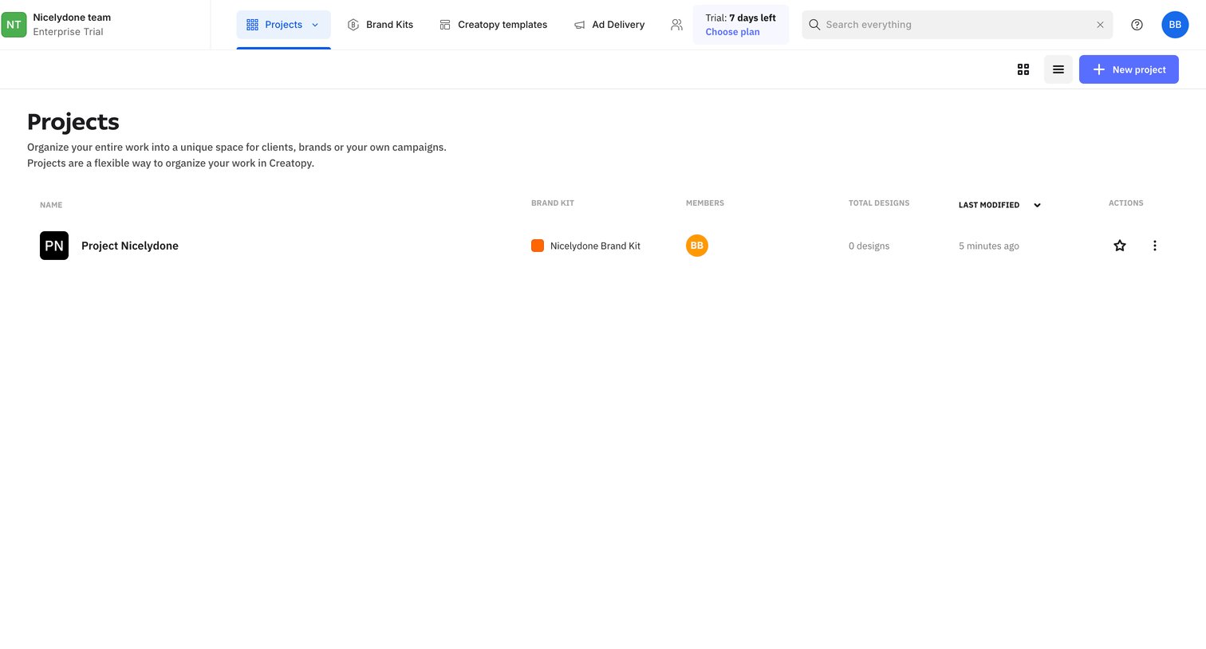Viewport: 1206px width, 649px height.
Task: Open the Projects tab
Action: click(283, 25)
